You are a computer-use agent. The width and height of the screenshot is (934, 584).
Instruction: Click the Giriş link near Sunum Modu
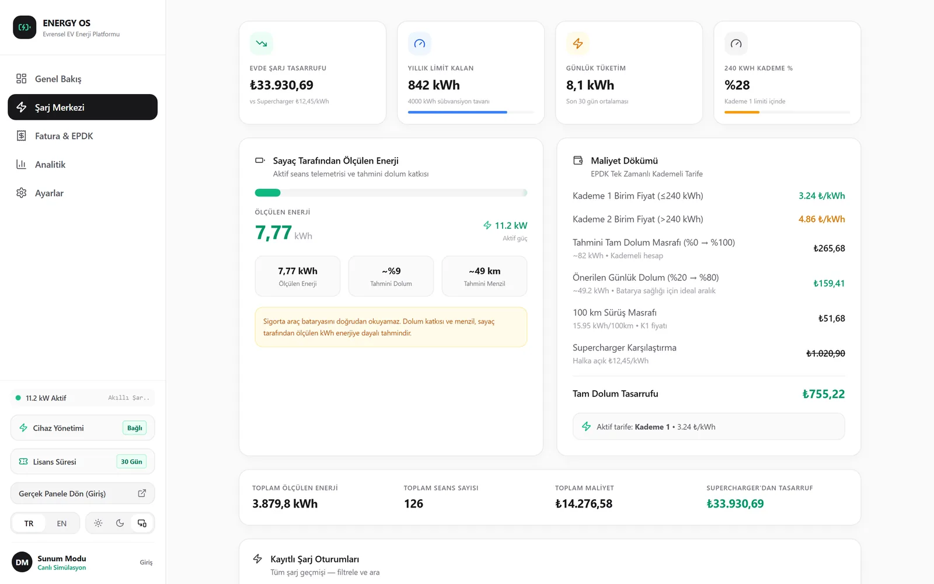pyautogui.click(x=146, y=562)
